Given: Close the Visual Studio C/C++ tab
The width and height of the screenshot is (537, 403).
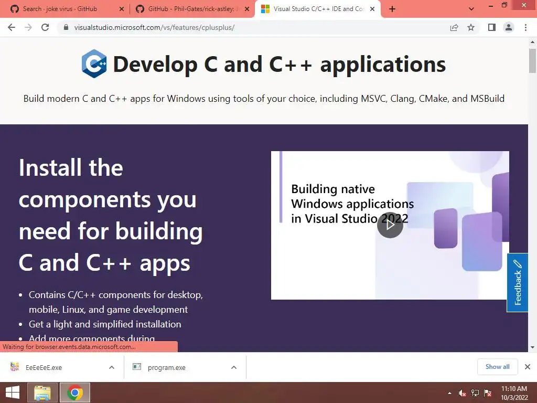Looking at the screenshot, I should click(x=372, y=9).
